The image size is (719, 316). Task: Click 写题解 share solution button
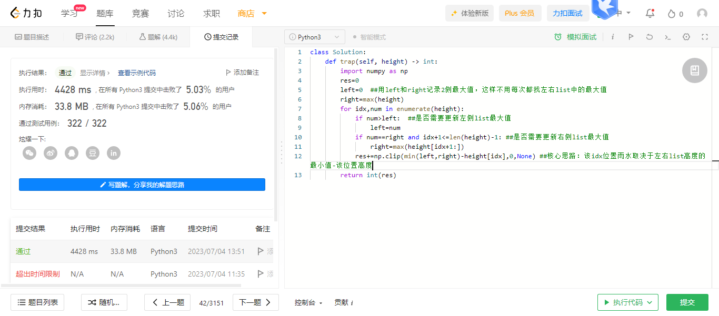142,185
